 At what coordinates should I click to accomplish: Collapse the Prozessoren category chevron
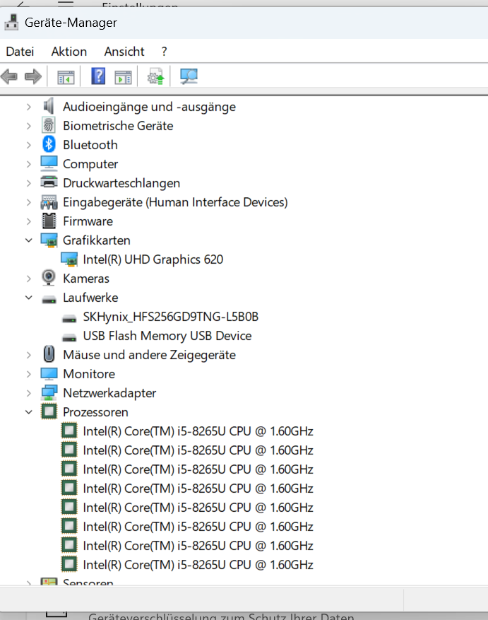28,412
